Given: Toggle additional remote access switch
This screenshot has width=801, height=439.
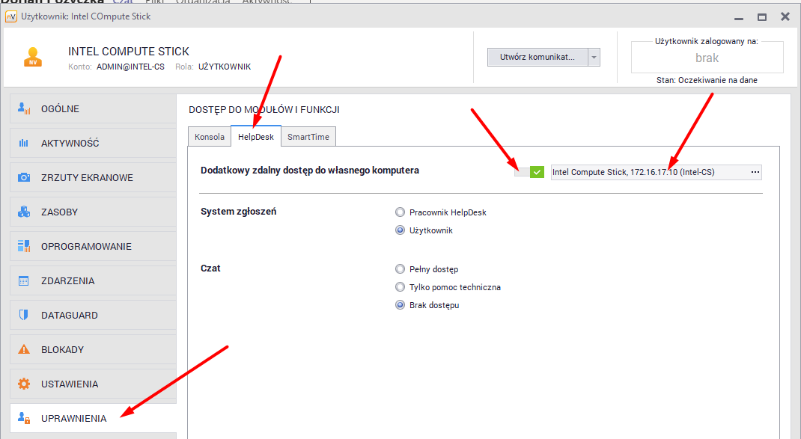Looking at the screenshot, I should 530,172.
